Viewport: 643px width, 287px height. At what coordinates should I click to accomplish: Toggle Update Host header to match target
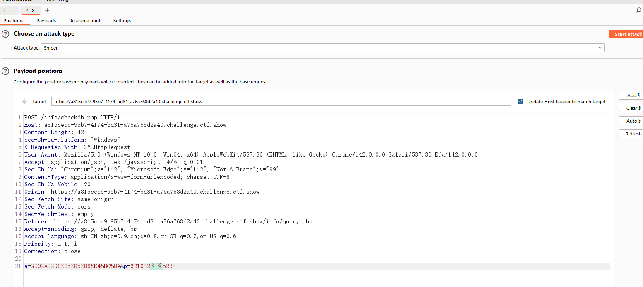pyautogui.click(x=521, y=102)
